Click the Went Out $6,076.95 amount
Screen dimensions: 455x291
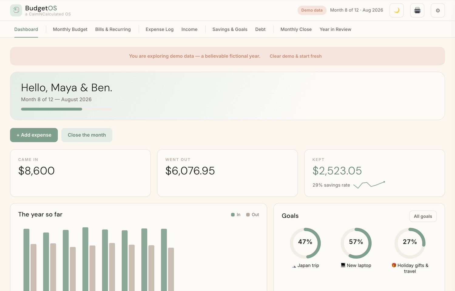point(190,171)
